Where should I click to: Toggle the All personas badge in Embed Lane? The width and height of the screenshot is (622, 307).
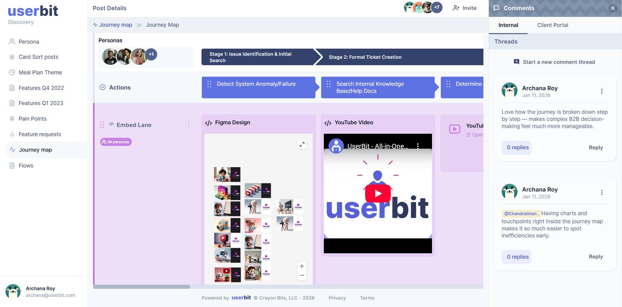[116, 142]
